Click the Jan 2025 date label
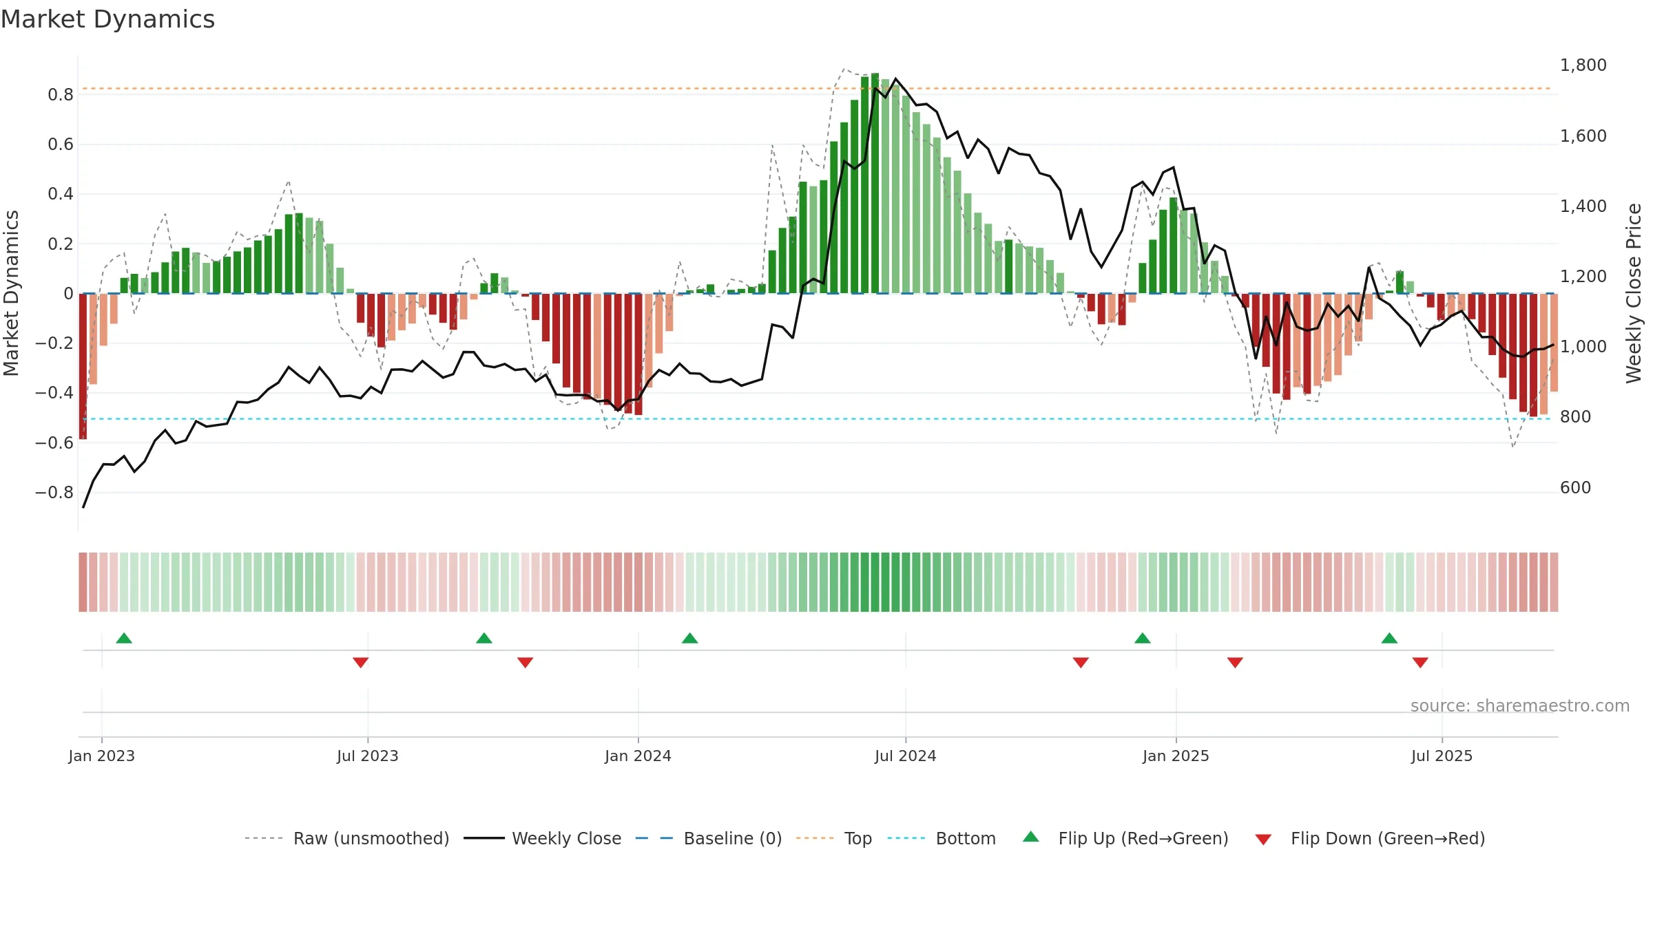1653x929 pixels. pos(1176,756)
